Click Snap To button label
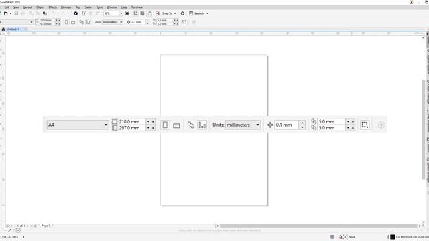This screenshot has width=429, height=241. pyautogui.click(x=167, y=13)
